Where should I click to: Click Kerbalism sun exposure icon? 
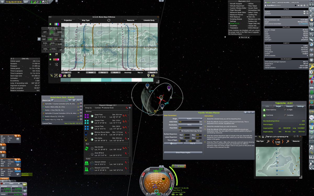pyautogui.click(x=295, y=5)
